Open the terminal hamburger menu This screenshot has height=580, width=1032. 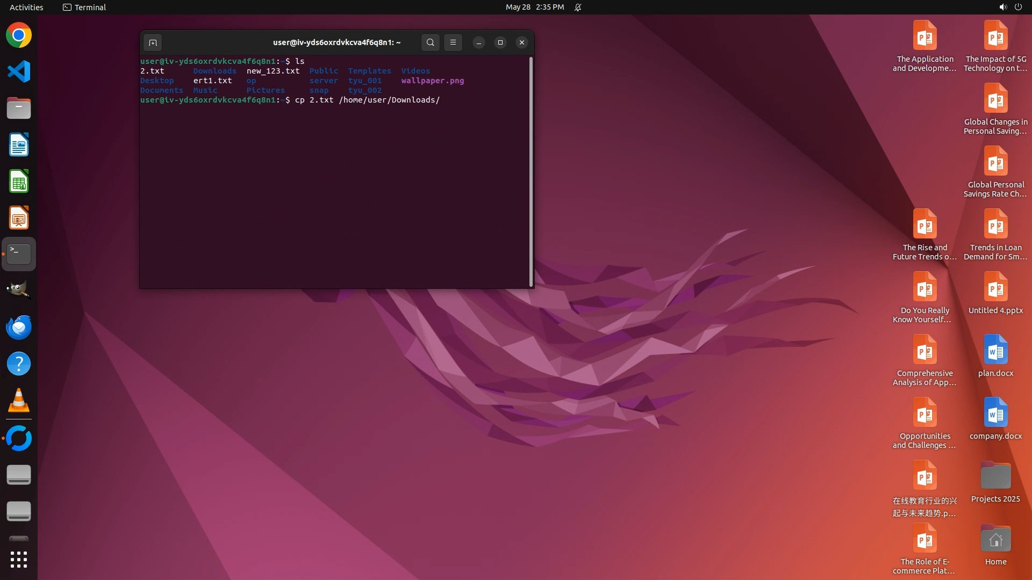coord(453,42)
